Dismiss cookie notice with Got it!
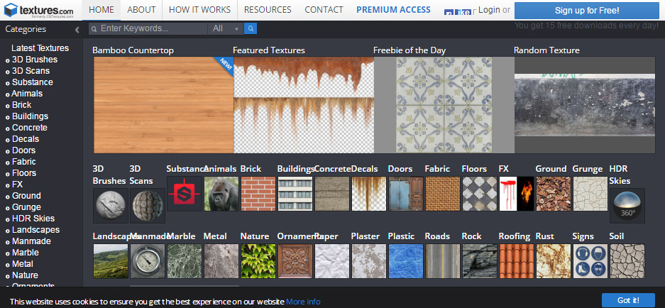This screenshot has height=308, width=665. point(627,300)
